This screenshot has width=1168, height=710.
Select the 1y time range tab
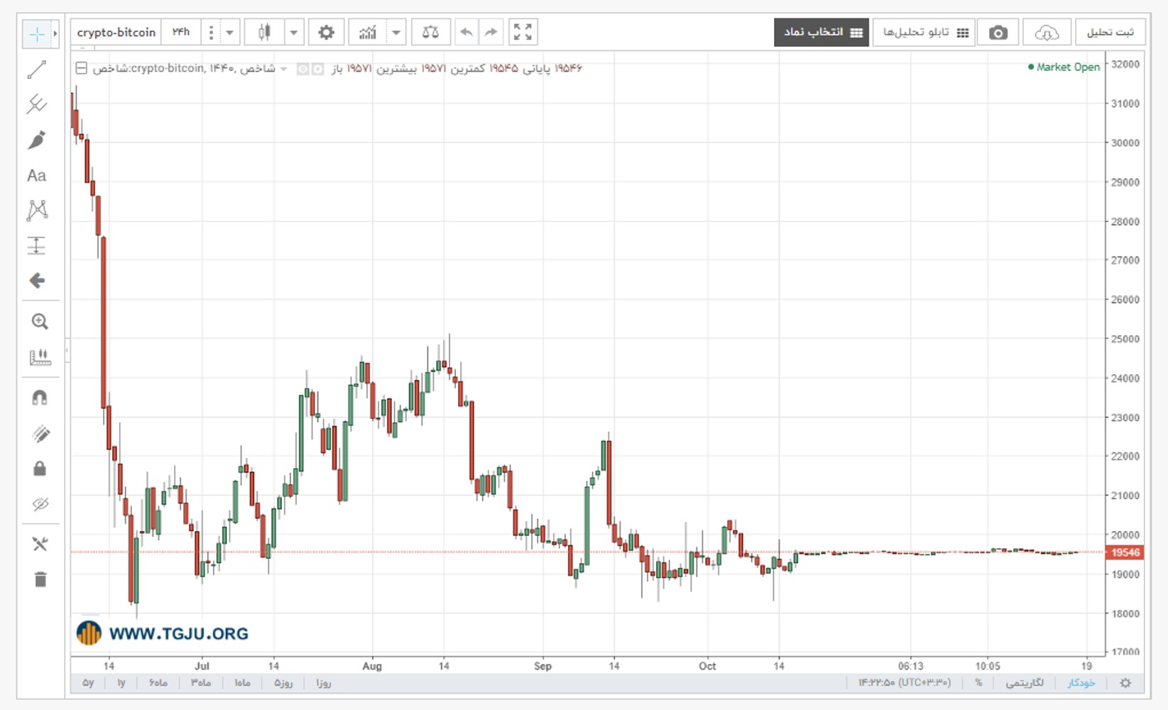pos(121,682)
